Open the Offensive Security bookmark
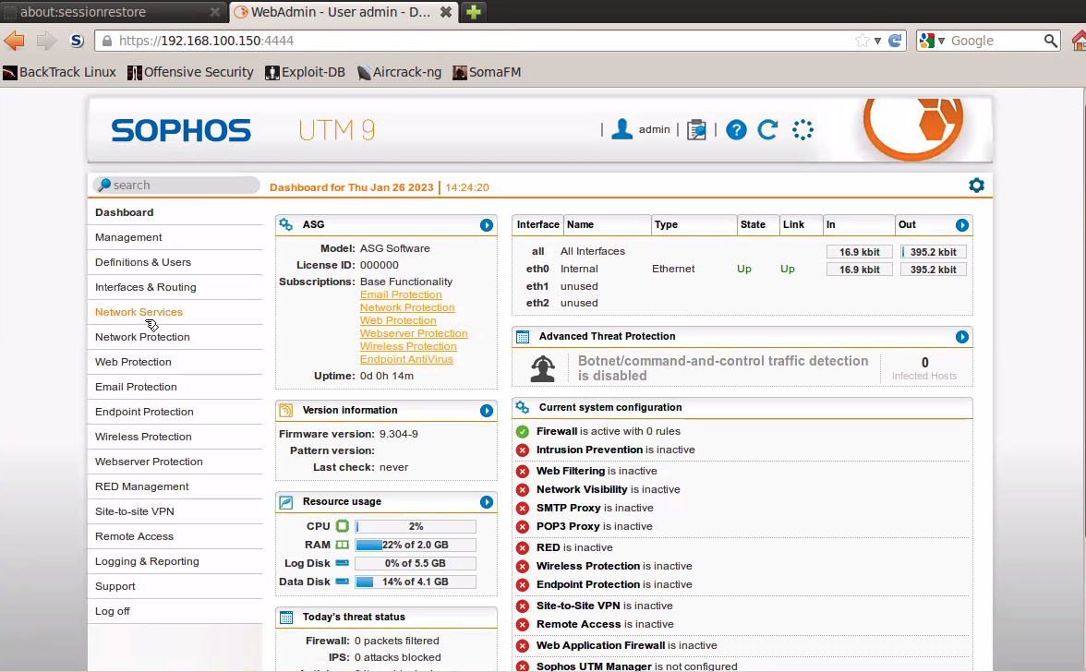Viewport: 1086px width, 672px height. click(x=190, y=72)
